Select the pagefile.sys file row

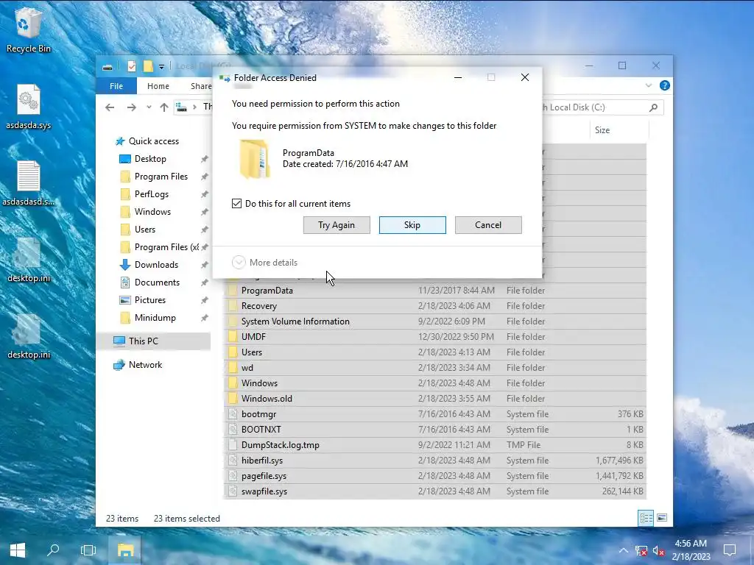click(435, 476)
